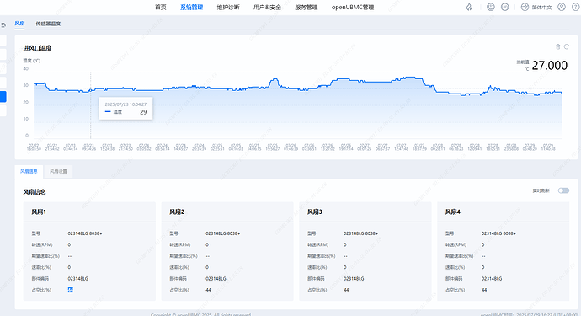Toggle the sidebar collapse icon
The height and width of the screenshot is (316, 581).
click(3, 24)
